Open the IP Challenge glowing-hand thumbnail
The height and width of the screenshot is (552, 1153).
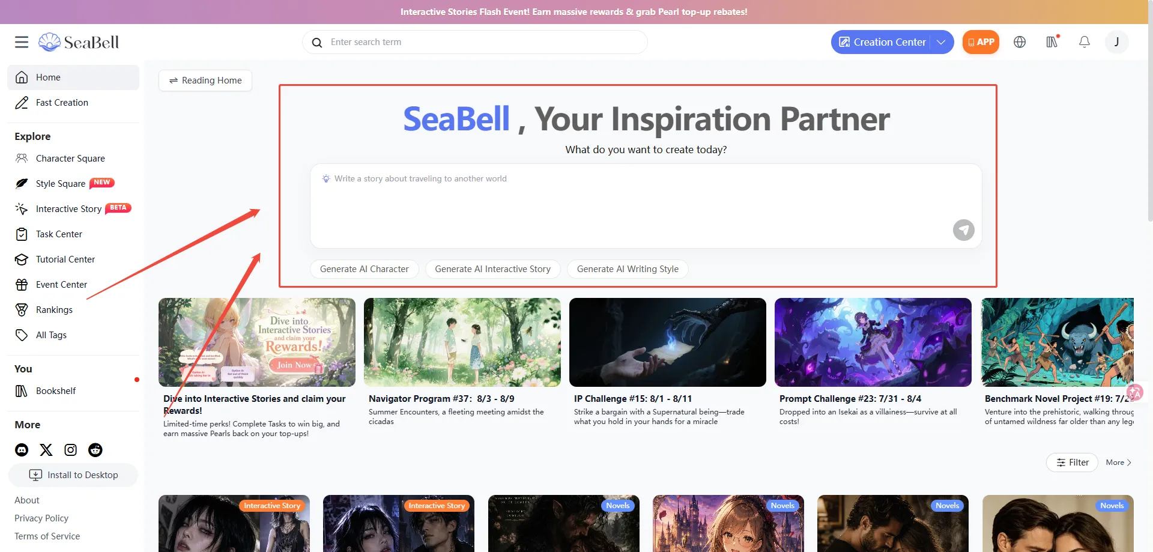tap(668, 342)
